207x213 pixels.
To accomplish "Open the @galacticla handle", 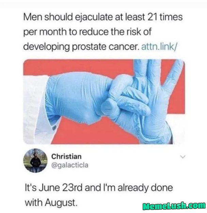I will [x=70, y=165].
